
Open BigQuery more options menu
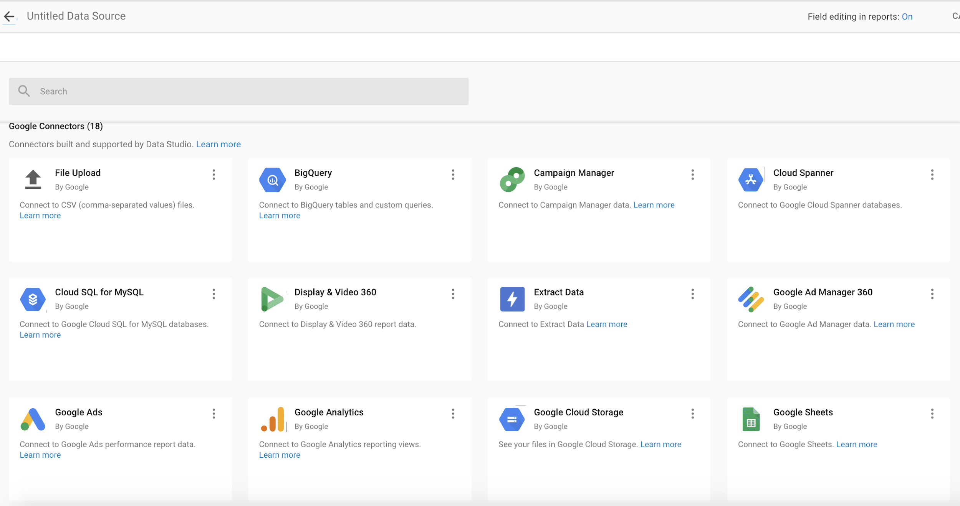453,175
